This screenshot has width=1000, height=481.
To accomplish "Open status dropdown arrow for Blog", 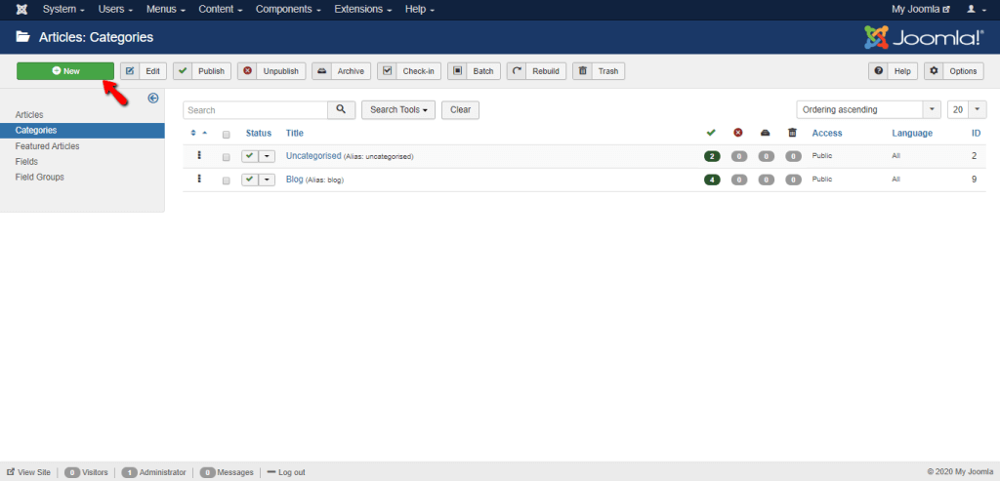I will [267, 180].
